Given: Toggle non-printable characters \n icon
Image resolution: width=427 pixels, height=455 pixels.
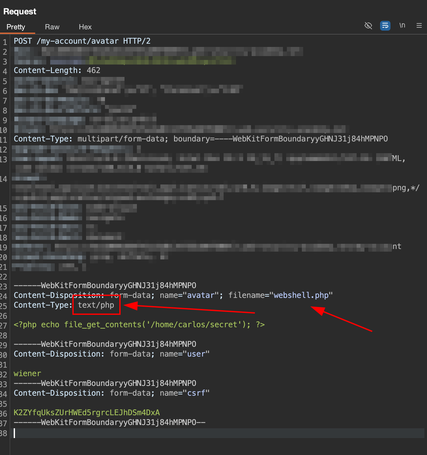Looking at the screenshot, I should (402, 25).
